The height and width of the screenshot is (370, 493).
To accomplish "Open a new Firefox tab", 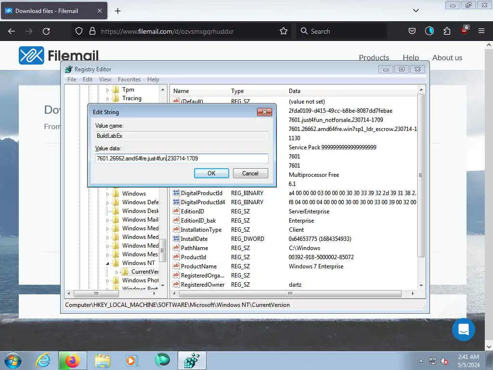I will point(117,11).
